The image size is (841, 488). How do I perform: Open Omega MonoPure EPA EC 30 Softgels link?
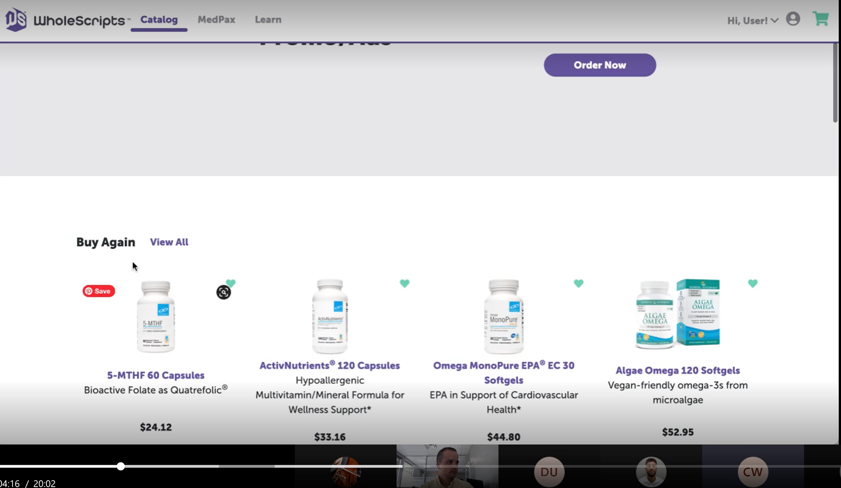click(x=504, y=372)
